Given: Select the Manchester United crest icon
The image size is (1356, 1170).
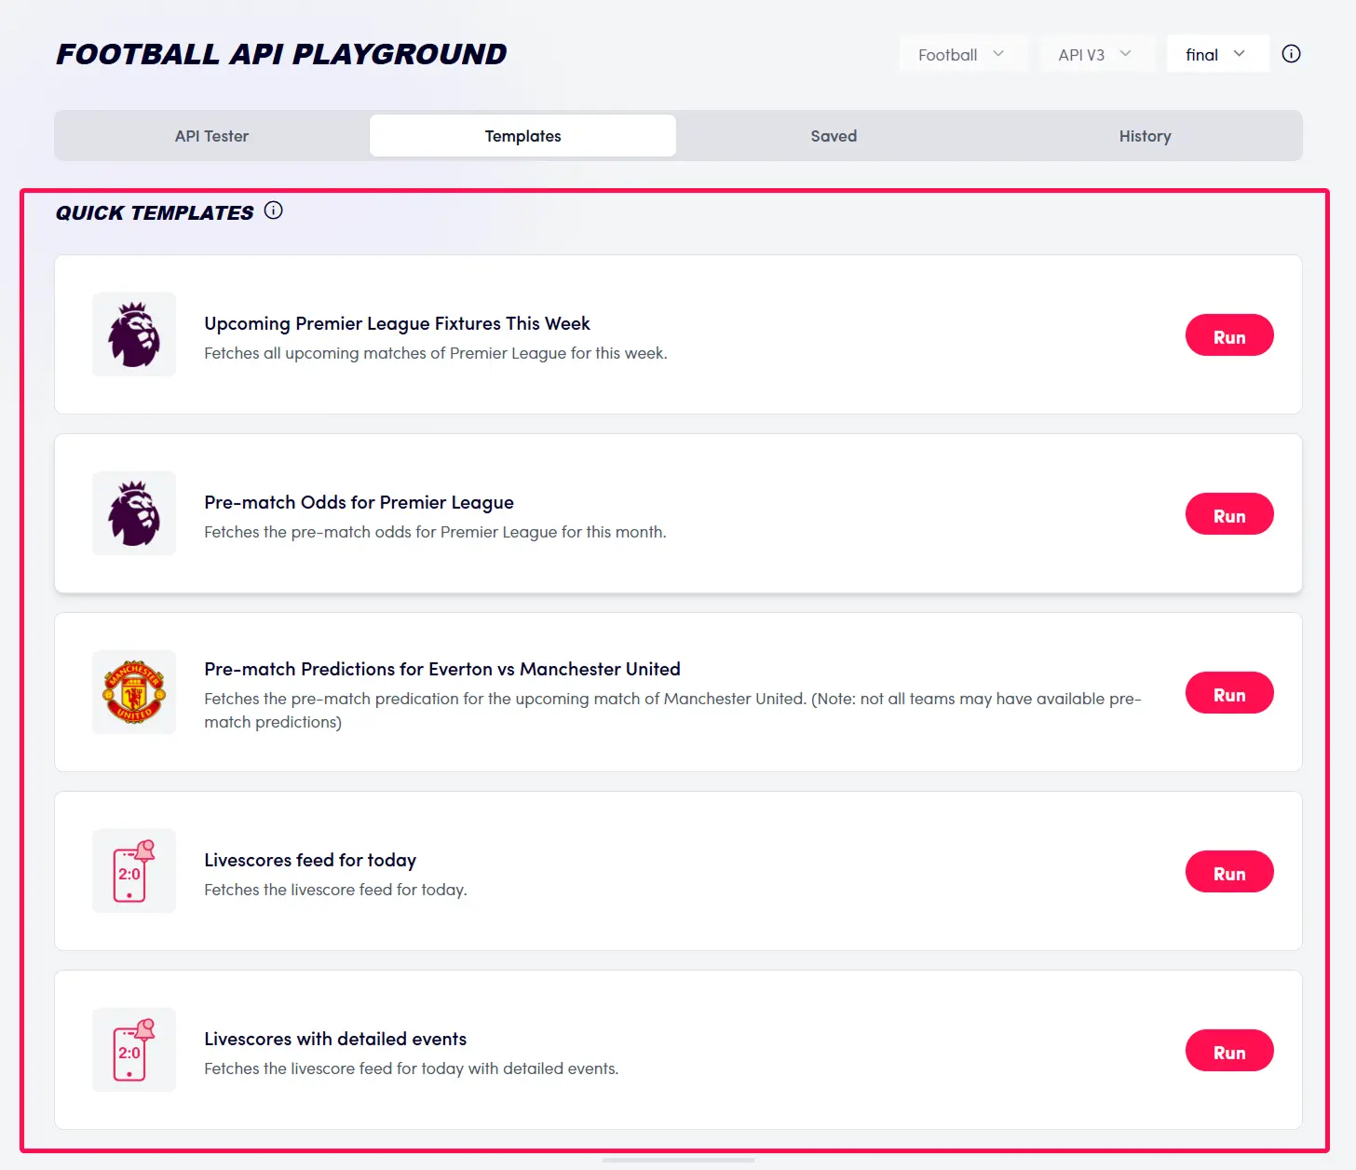Looking at the screenshot, I should [x=133, y=692].
